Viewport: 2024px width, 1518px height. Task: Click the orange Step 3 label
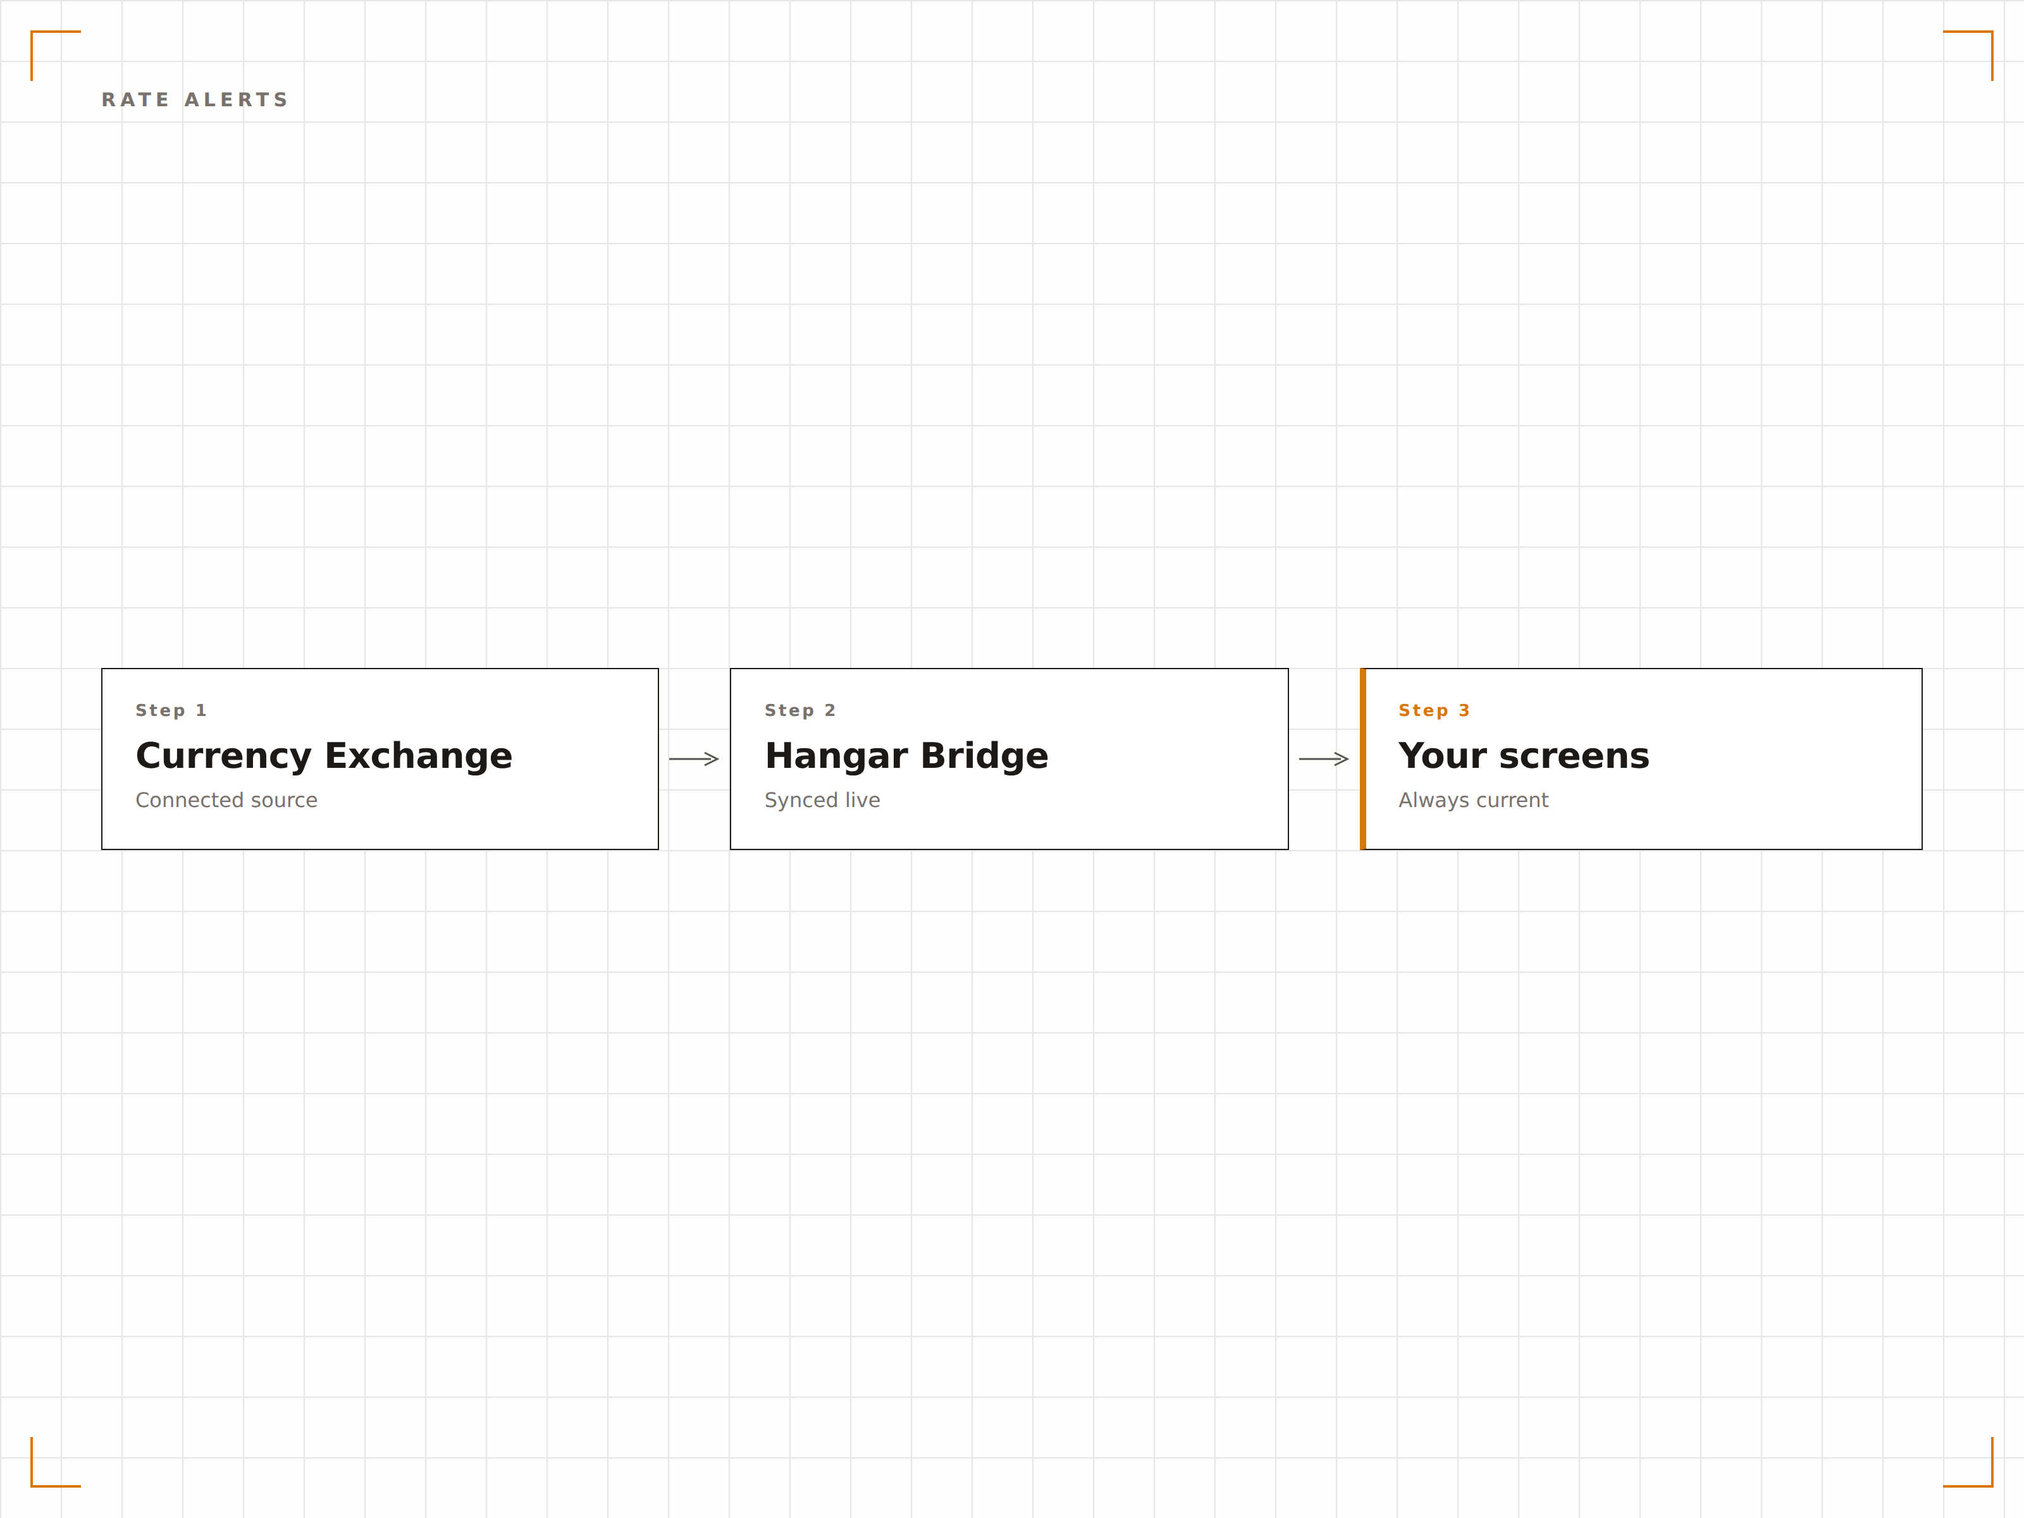pos(1434,710)
